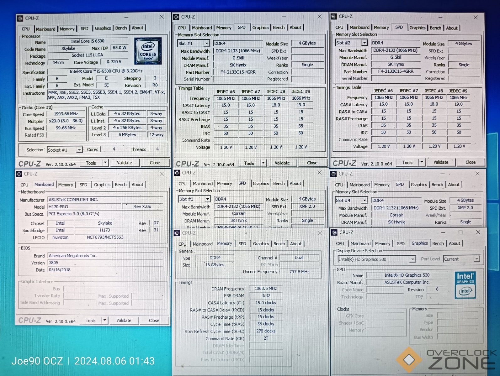Open the Bench tab in the Core i5 6500 window
Viewport: 500px width, 376px height.
[121, 28]
